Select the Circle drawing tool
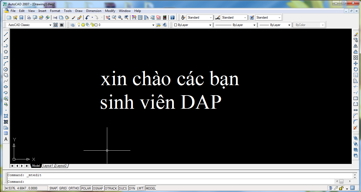Image resolution: width=361 pixels, height=192 pixels. point(6,69)
